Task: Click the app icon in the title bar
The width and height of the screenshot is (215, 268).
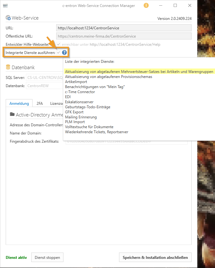Action: point(5,5)
